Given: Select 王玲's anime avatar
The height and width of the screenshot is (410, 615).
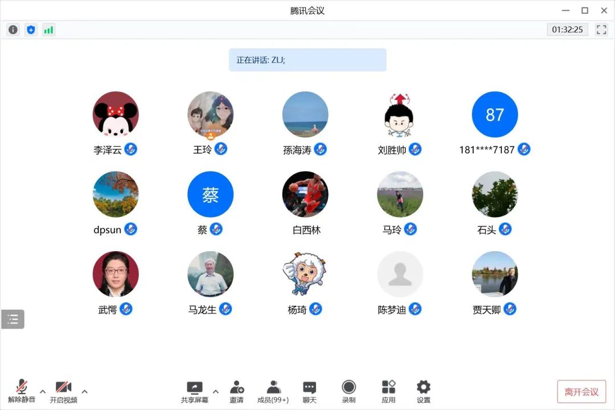Looking at the screenshot, I should point(211,114).
